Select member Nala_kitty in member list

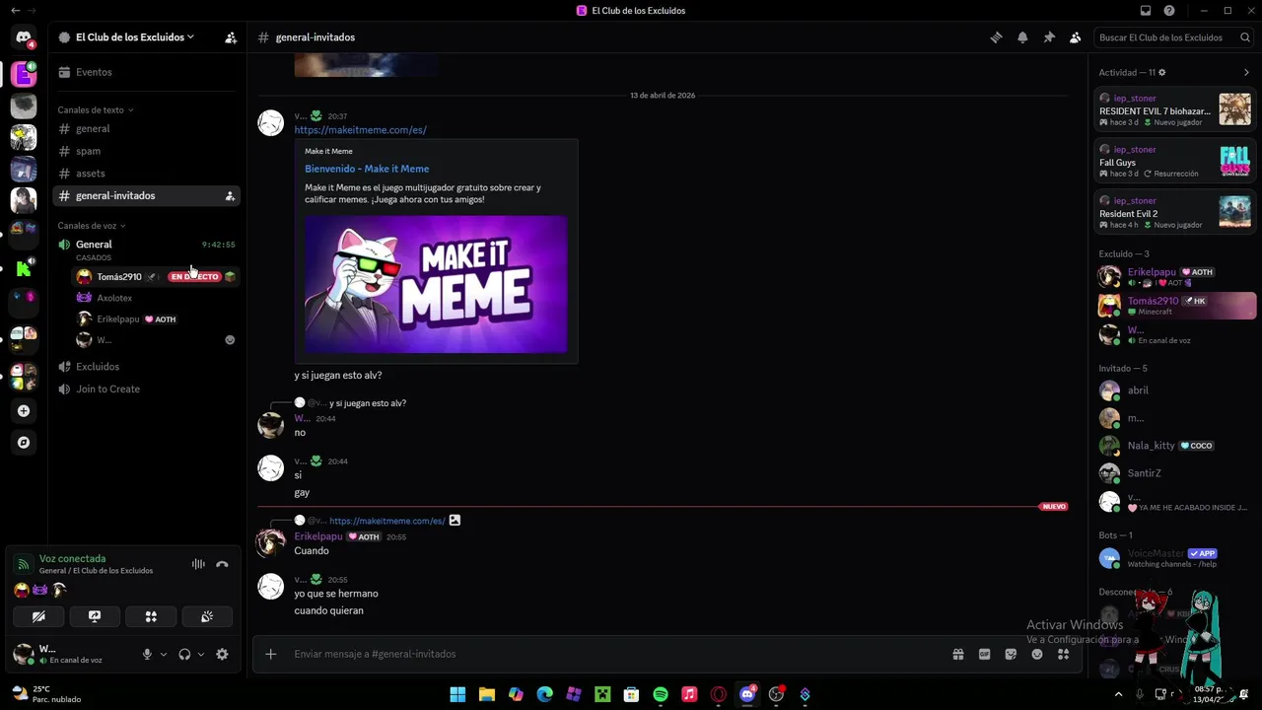1175,446
